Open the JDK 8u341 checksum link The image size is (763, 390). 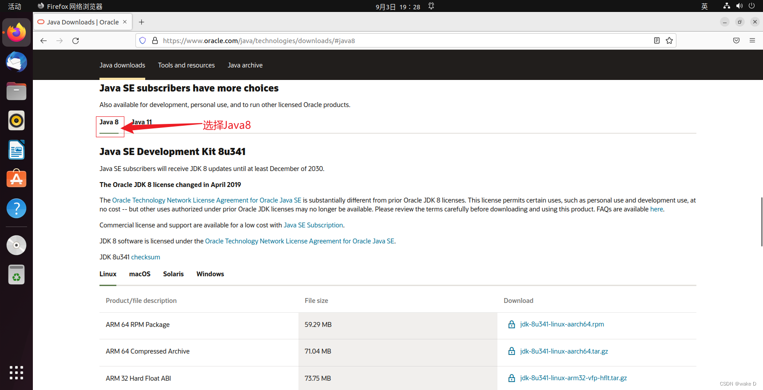(146, 257)
